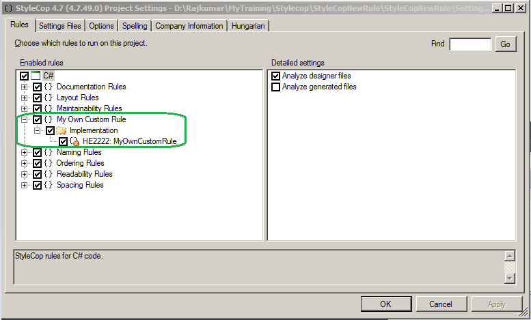Image resolution: width=531 pixels, height=320 pixels.
Task: Toggle the Spacing Rules checkbox
Action: tap(38, 185)
